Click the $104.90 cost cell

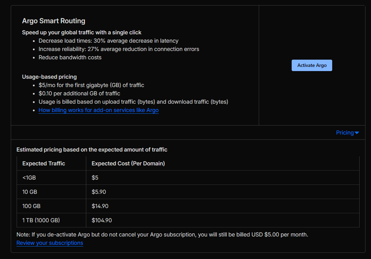101,221
